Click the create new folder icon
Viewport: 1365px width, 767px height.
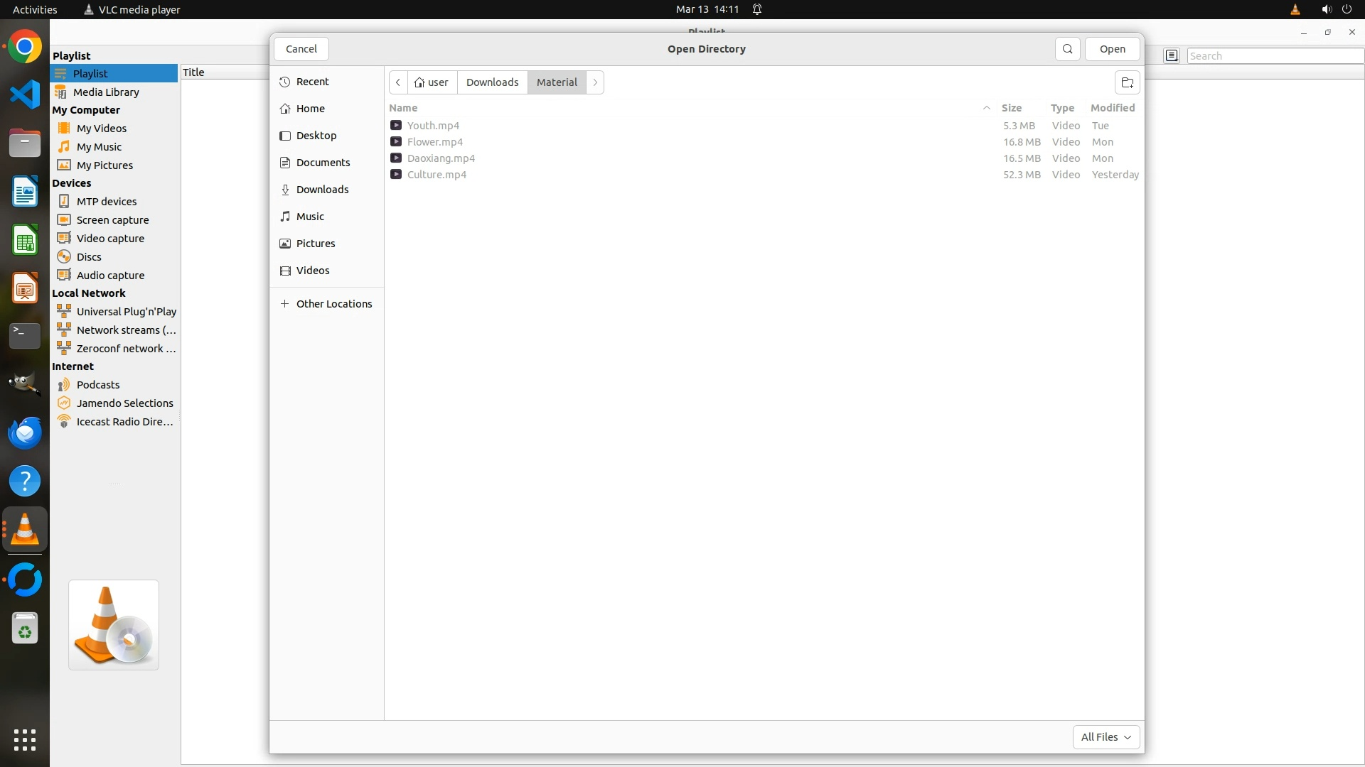[x=1127, y=82]
